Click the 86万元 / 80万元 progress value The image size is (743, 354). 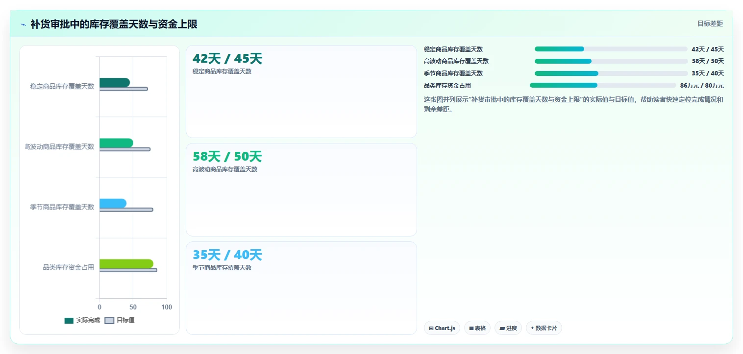click(x=702, y=86)
